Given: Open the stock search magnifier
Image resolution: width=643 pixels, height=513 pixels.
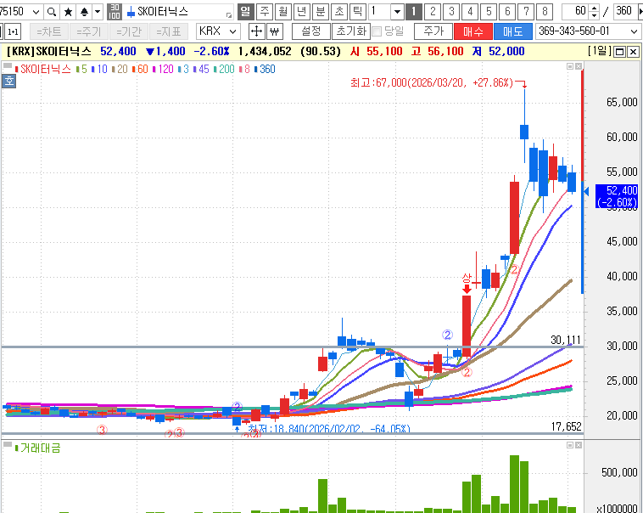Looking at the screenshot, I should pos(51,12).
